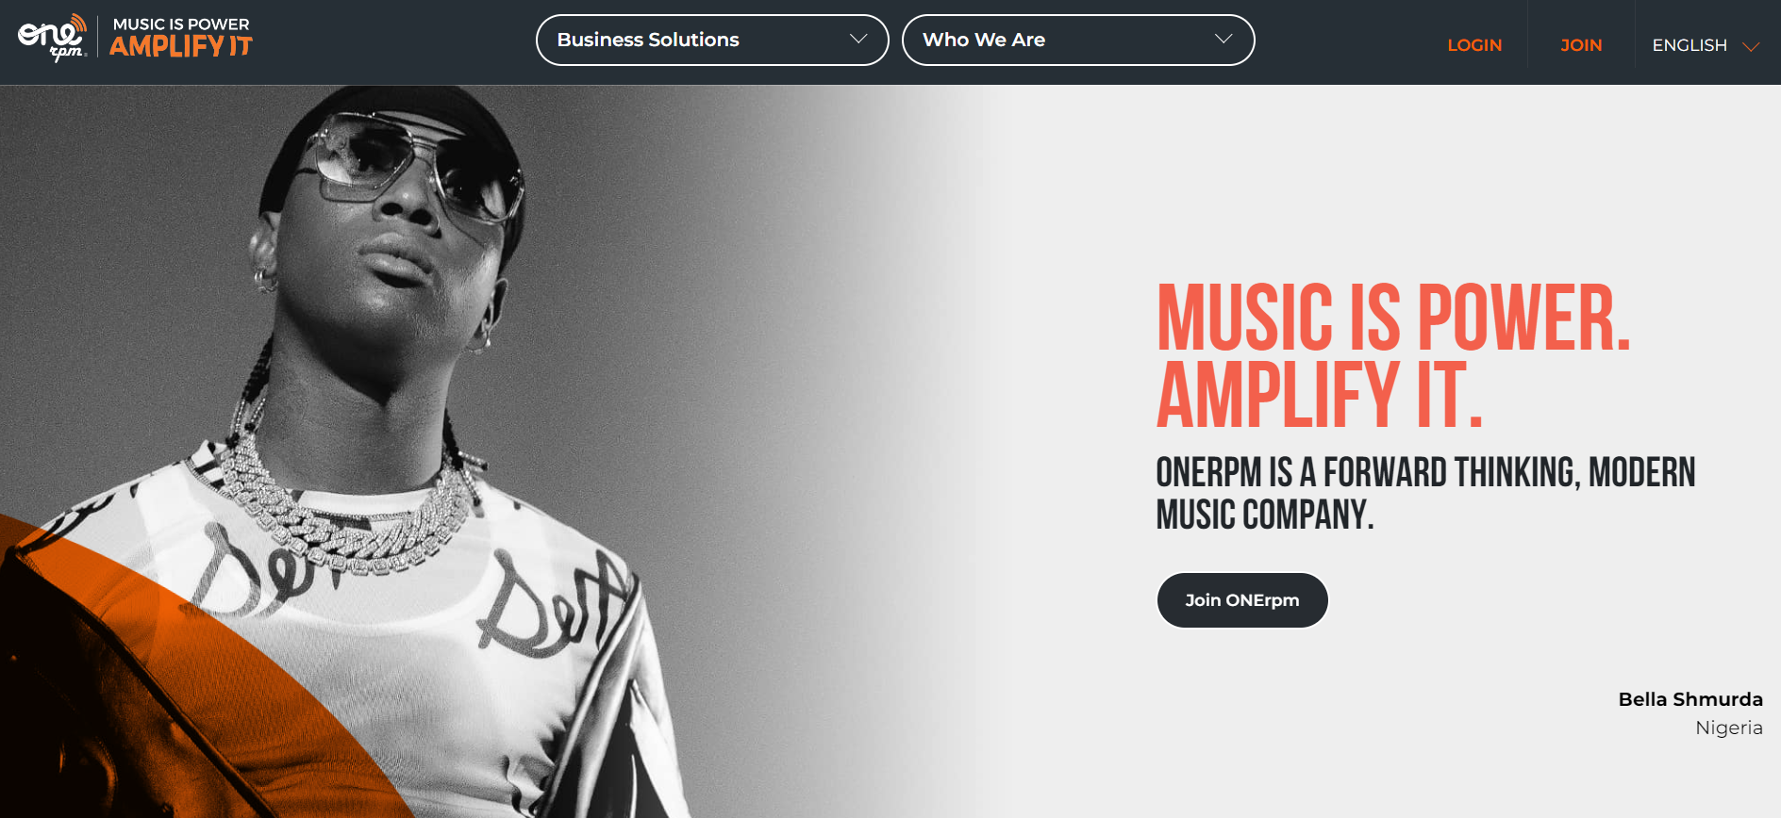1781x818 pixels.
Task: Click the orange chevron beside ENGLISH
Action: click(1751, 46)
